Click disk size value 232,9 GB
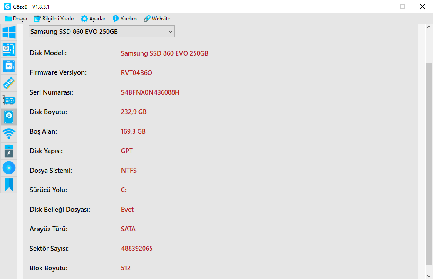Image resolution: width=433 pixels, height=279 pixels. [x=134, y=112]
